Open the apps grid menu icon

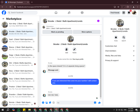click(124, 13)
